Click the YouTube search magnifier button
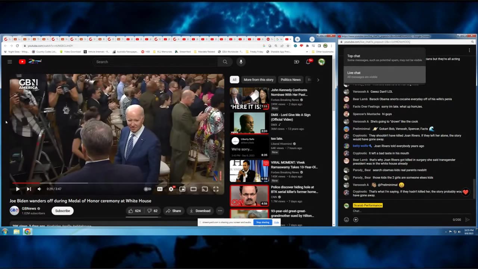The width and height of the screenshot is (478, 269). coord(225,62)
